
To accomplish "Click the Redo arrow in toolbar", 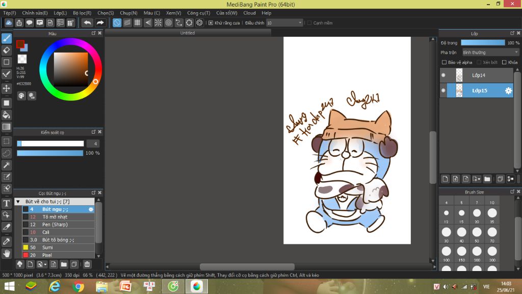I will [x=100, y=22].
